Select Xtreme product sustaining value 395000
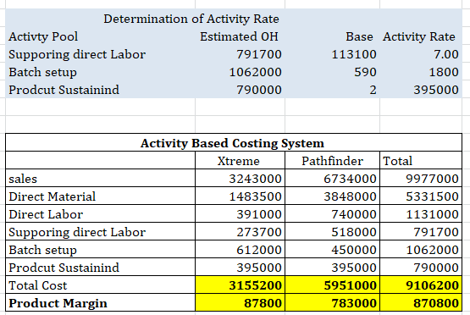Image resolution: width=470 pixels, height=315 pixels. click(x=259, y=268)
